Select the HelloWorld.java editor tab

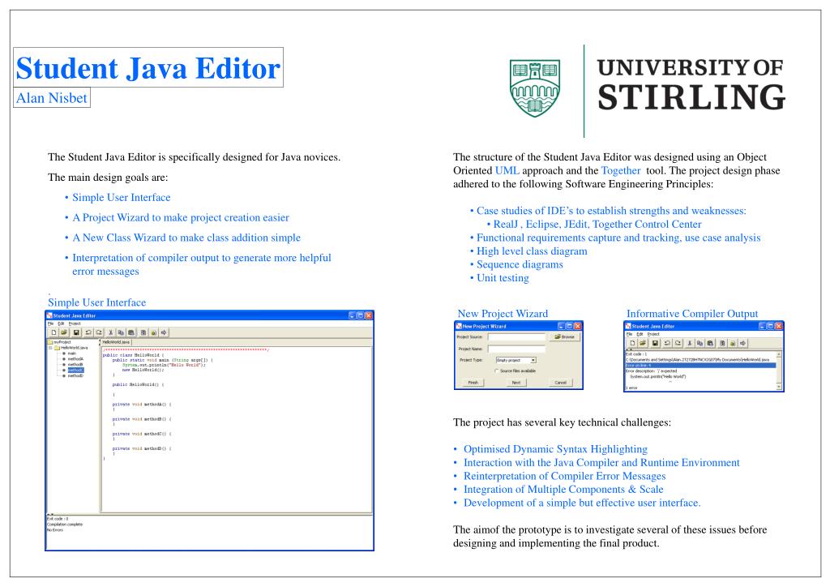[x=116, y=342]
